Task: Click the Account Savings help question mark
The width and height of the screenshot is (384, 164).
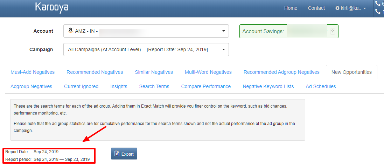Action: pos(332,31)
